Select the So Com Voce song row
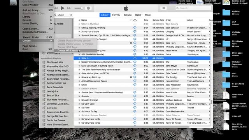This screenshot has width=249, height=140. click(x=142, y=104)
